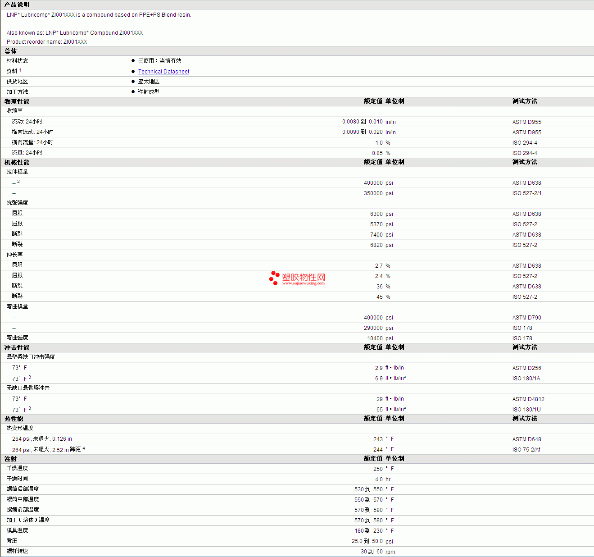Click the '螺筒后部温度' row label
The image size is (594, 557).
point(23,489)
